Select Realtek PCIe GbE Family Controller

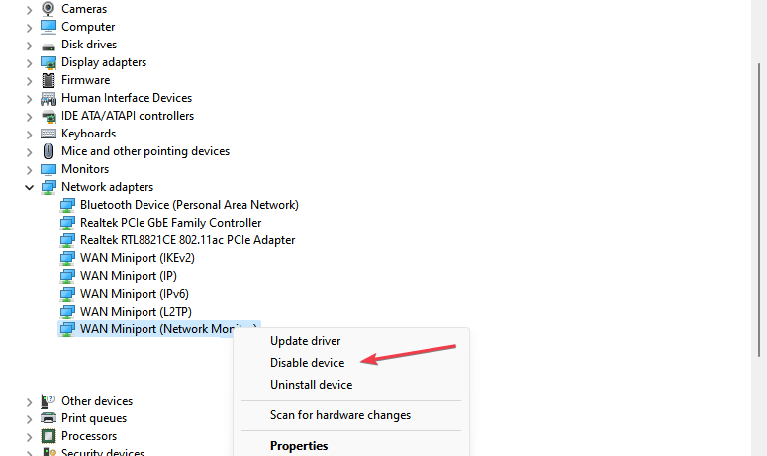[170, 223]
